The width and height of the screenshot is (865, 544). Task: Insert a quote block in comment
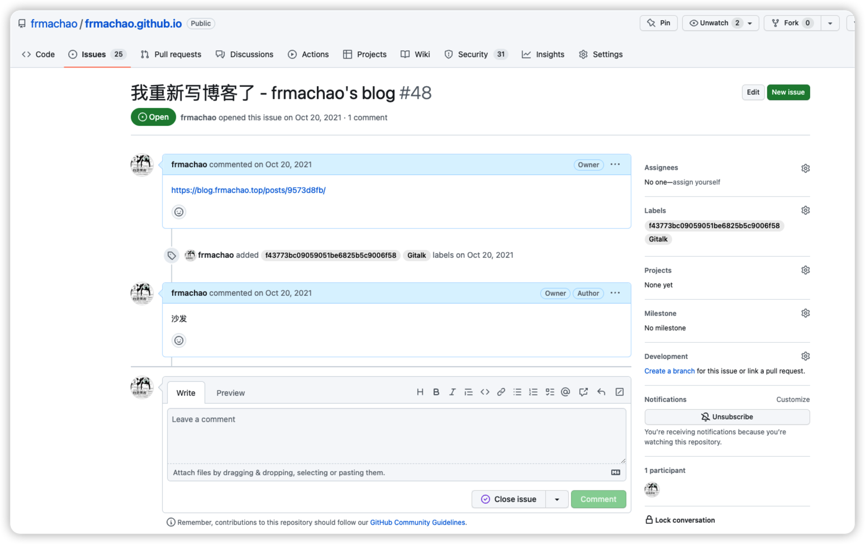point(468,392)
